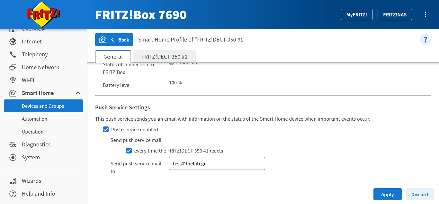Click the Wizards sidebar icon
Screen dimensions: 439x204
coord(13,181)
